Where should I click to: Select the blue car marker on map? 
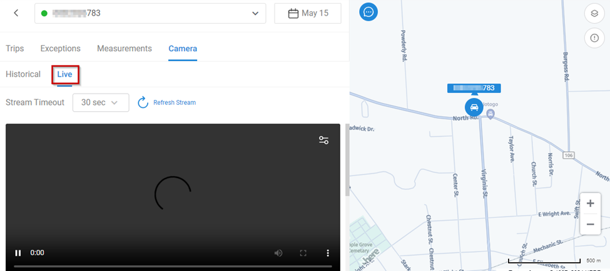pyautogui.click(x=474, y=107)
